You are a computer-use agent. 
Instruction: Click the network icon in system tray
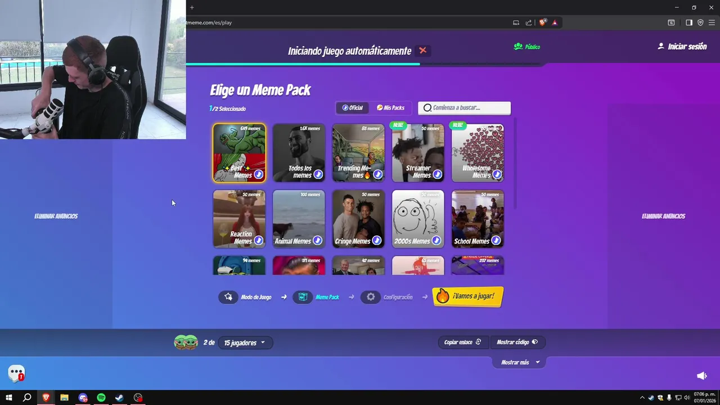(x=678, y=398)
